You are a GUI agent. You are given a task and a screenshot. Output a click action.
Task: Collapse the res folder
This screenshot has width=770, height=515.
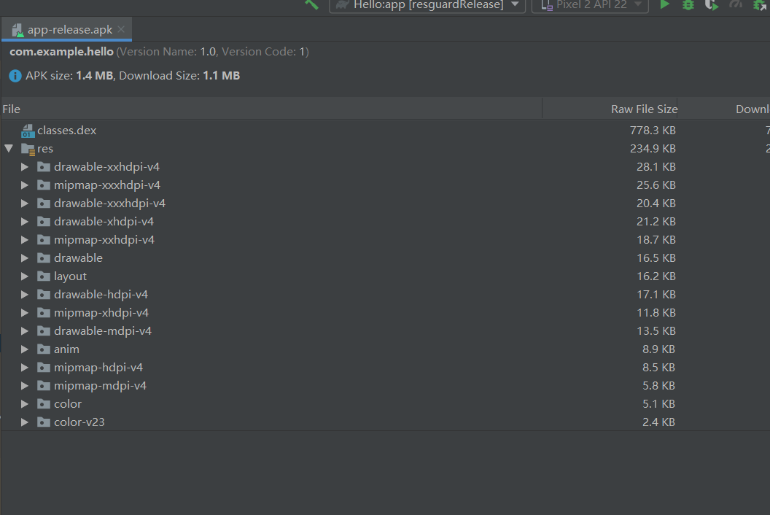click(x=9, y=148)
